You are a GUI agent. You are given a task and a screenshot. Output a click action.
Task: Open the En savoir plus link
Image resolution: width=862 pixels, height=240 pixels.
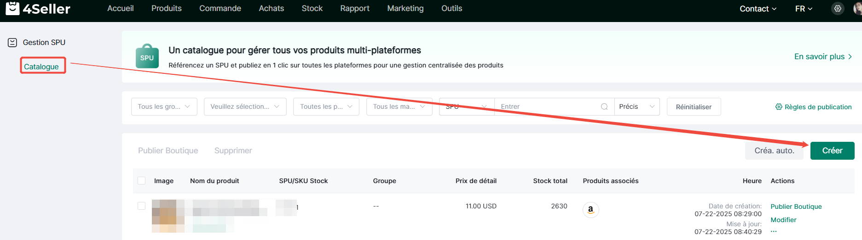coord(823,56)
